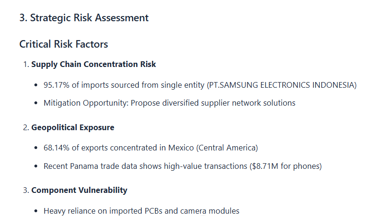Click the 'Recent Panama trade data' bullet
Screen dimensions: 375x216
point(182,166)
